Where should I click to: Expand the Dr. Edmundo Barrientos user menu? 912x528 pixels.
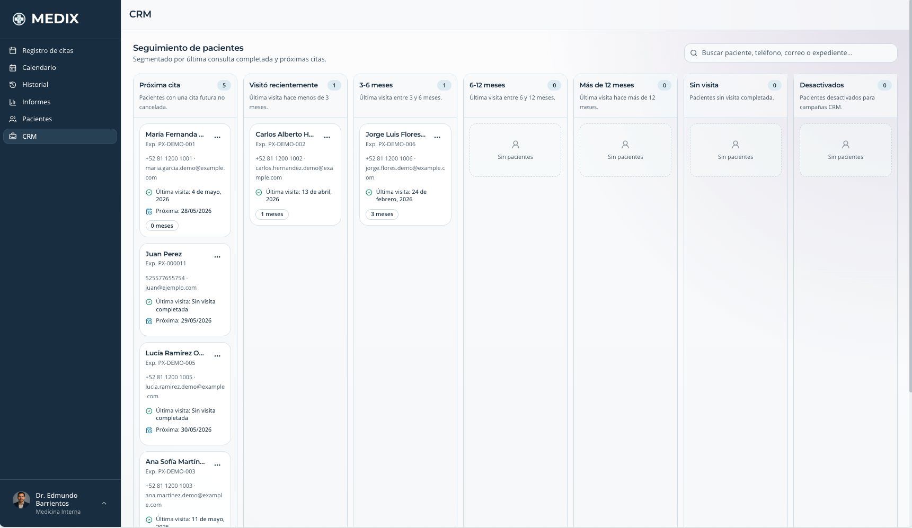coord(104,504)
